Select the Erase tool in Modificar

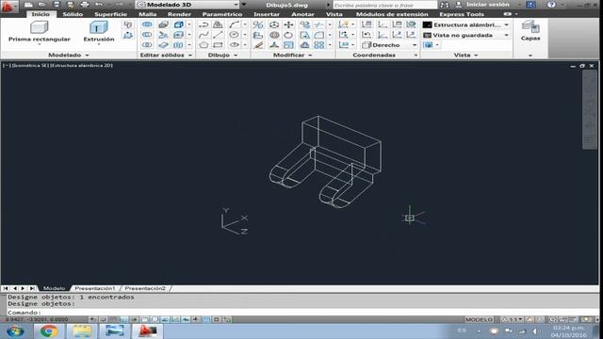click(x=258, y=45)
